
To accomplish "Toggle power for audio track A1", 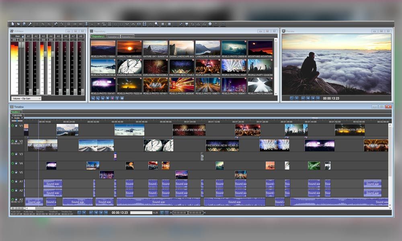I will [x=12, y=181].
